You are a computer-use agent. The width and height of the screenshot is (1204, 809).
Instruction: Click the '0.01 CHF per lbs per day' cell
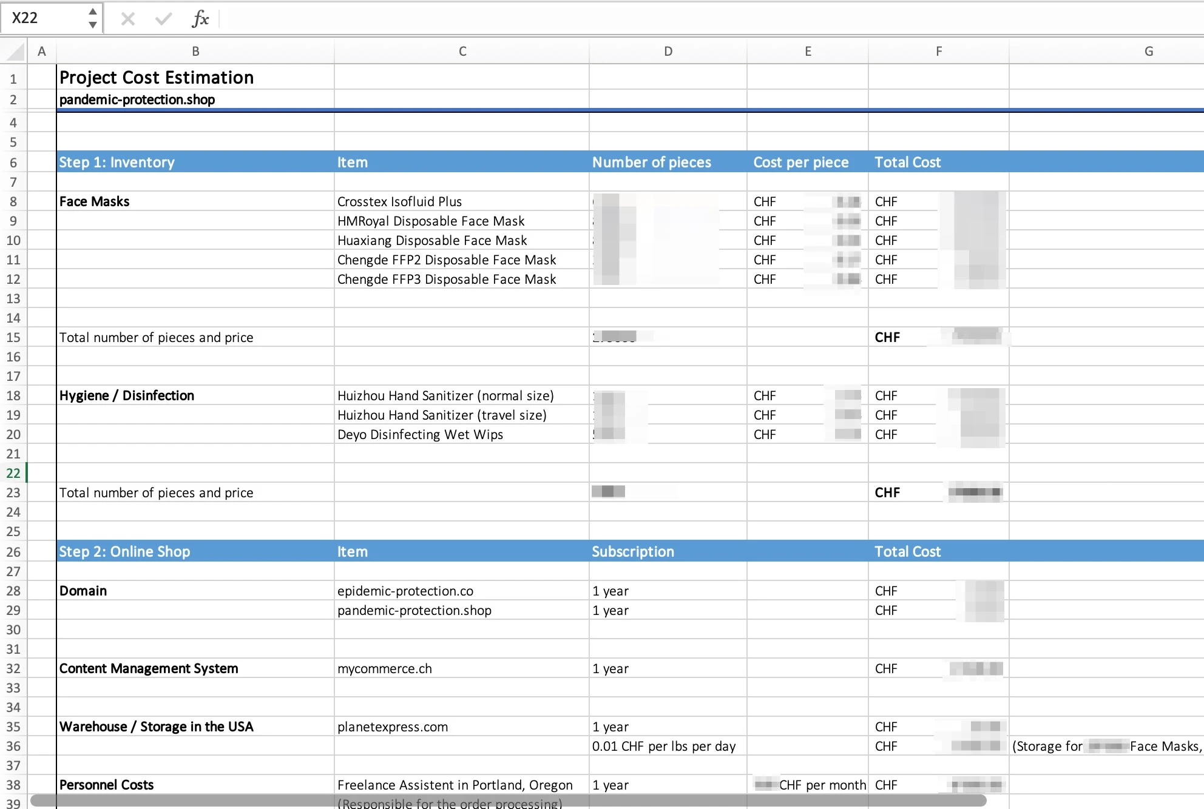pos(668,746)
